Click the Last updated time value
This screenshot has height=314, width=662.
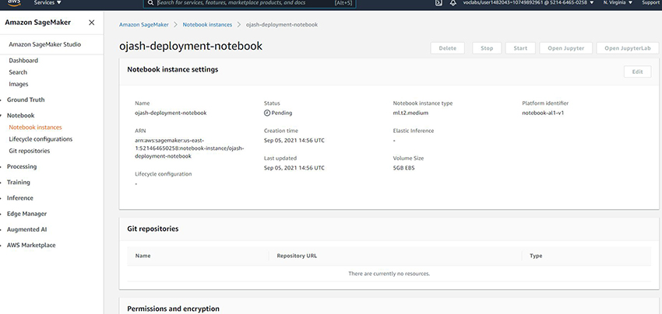pyautogui.click(x=294, y=168)
